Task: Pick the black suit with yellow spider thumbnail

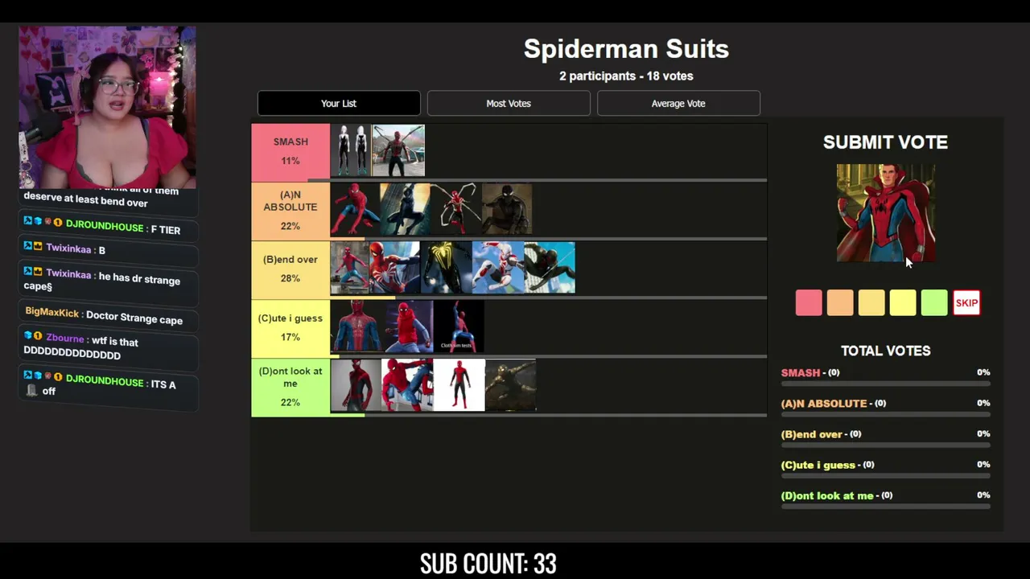Action: [x=446, y=268]
